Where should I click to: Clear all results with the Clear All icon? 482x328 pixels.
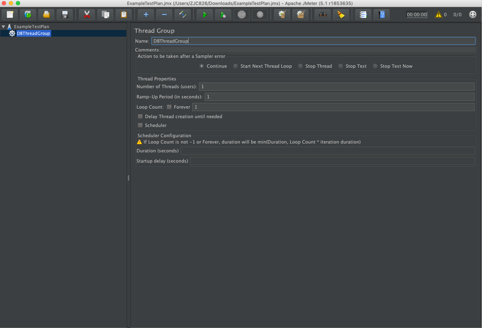300,14
